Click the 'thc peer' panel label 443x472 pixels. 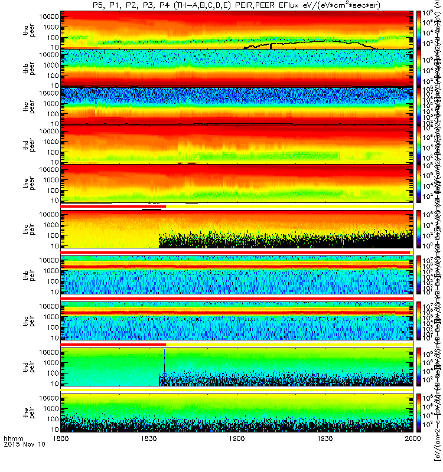coord(29,107)
